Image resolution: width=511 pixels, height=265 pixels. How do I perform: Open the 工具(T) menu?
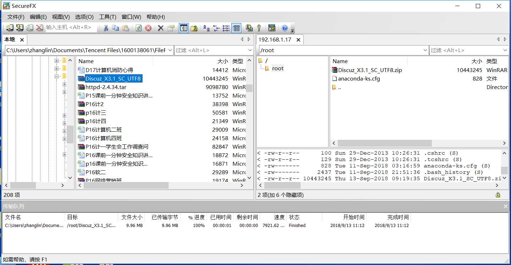click(108, 17)
